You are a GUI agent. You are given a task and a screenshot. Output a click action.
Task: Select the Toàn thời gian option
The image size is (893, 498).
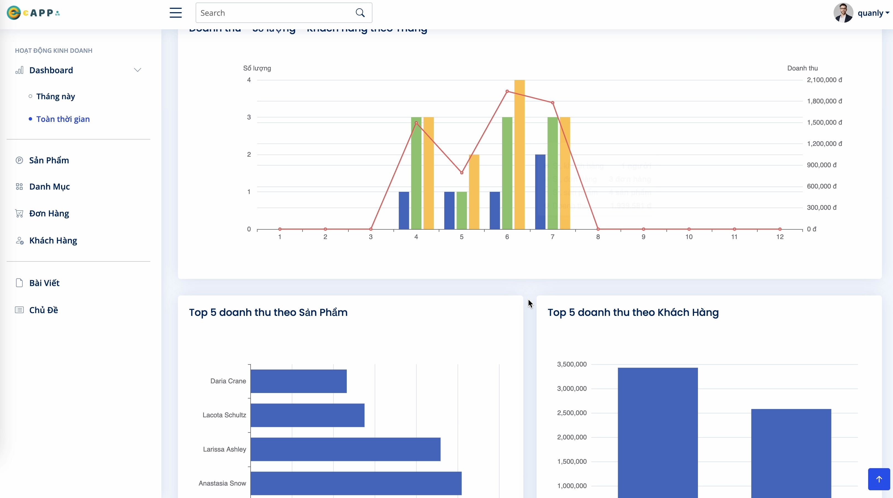tap(63, 119)
